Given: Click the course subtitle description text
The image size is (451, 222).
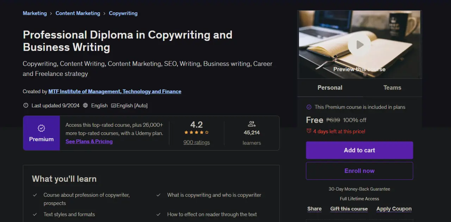Looking at the screenshot, I should click(148, 69).
